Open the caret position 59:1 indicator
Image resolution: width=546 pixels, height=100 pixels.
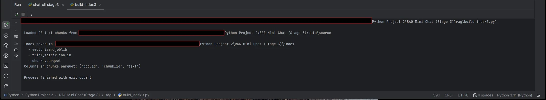(x=437, y=95)
